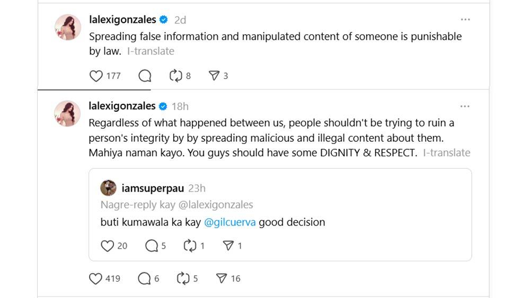Repost the post with 8 reposts

click(x=176, y=76)
